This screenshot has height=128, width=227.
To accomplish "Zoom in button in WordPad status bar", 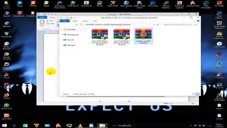I will point(193,103).
